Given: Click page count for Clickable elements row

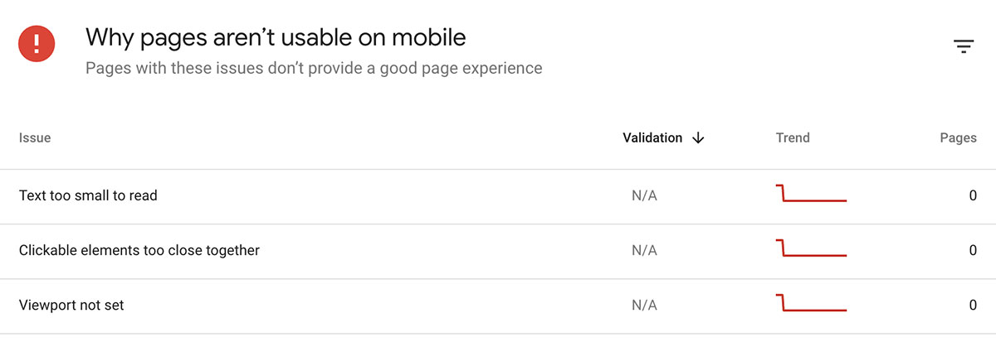Looking at the screenshot, I should 973,250.
